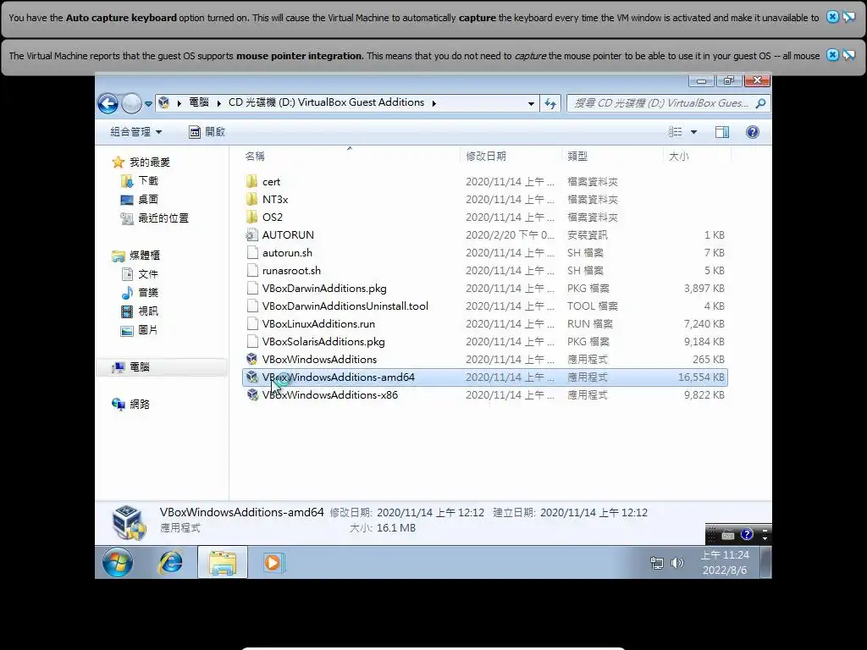Viewport: 867px width, 650px height.
Task: Go back using the Explorer back arrow
Action: (x=108, y=103)
